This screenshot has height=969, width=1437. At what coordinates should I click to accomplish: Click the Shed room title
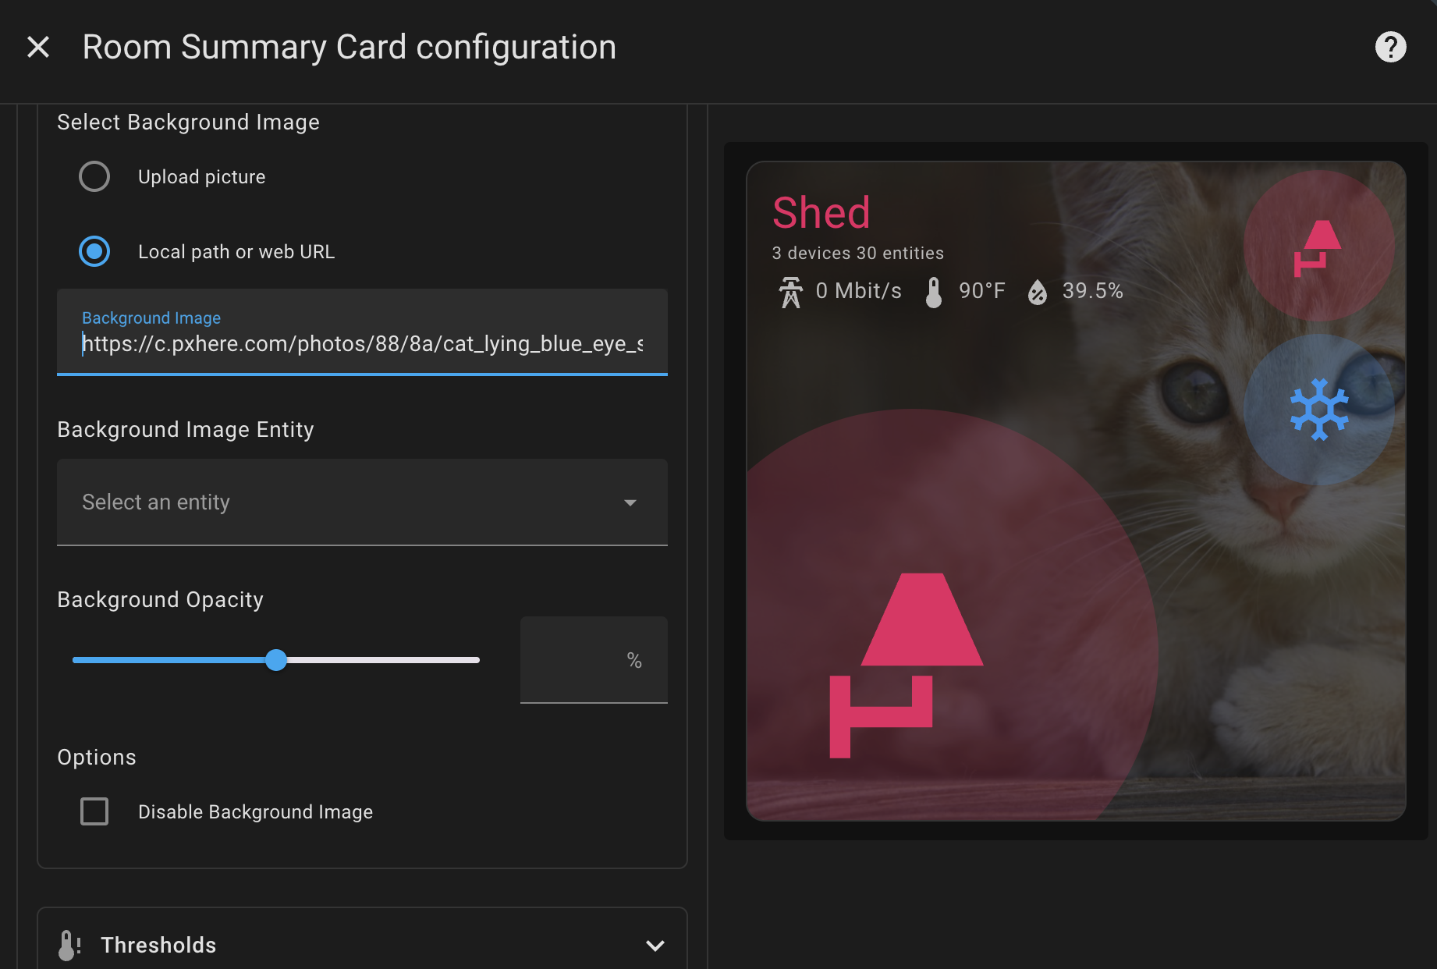tap(821, 213)
